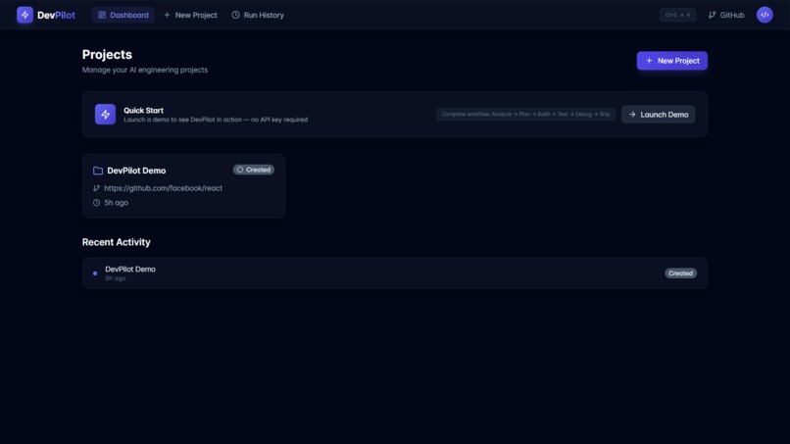This screenshot has height=444, width=790.
Task: Open the DevPilot Demo project card
Action: point(183,185)
